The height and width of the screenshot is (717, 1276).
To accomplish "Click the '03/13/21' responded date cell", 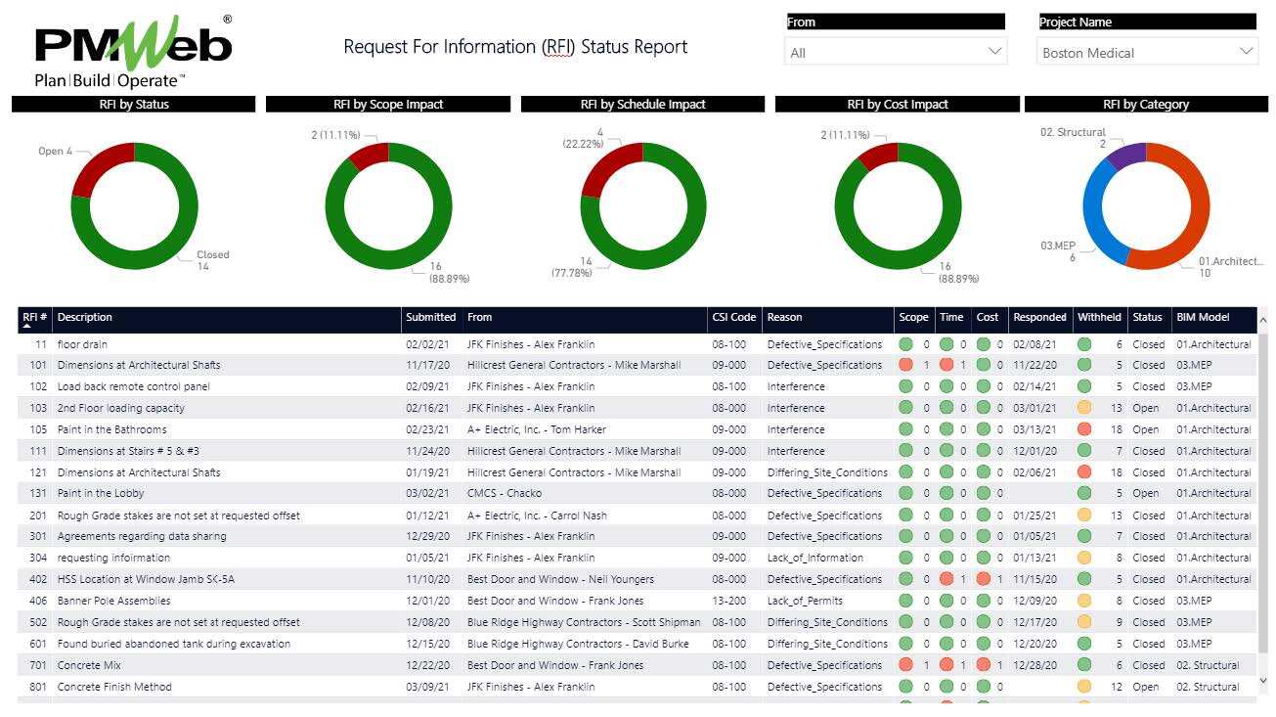I will click(1034, 429).
